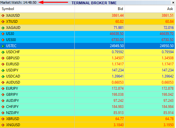Select the GBPJPY symbol name
This screenshot has height=128, width=176.
pyautogui.click(x=12, y=95)
